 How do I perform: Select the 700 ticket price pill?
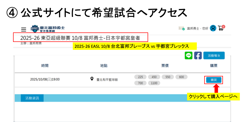140,83
